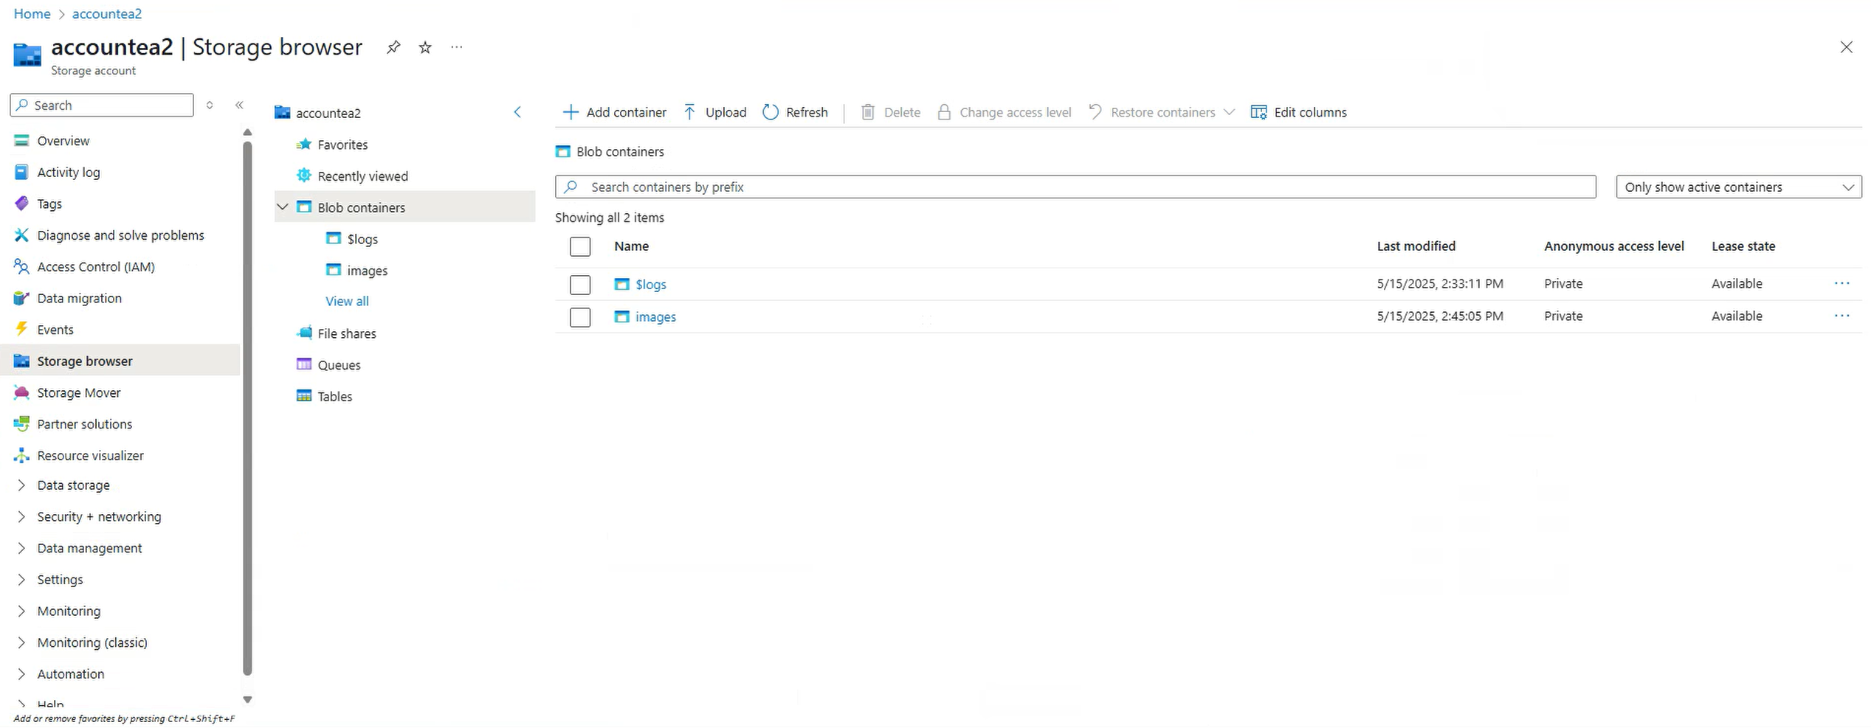Open Access Control (IAM)
This screenshot has width=1871, height=728.
pos(96,267)
